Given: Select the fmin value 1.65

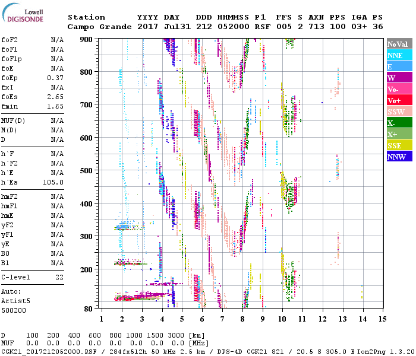Looking at the screenshot, I should coord(55,106).
